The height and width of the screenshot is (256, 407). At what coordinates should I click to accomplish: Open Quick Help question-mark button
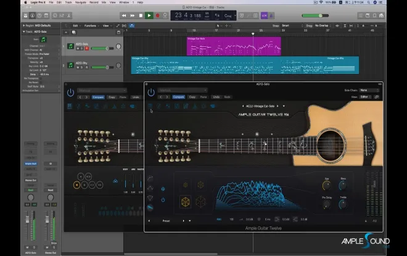pos(39,15)
